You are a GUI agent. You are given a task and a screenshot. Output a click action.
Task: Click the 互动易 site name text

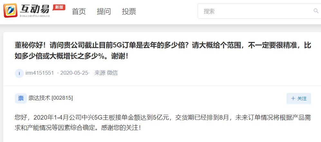(34, 9)
